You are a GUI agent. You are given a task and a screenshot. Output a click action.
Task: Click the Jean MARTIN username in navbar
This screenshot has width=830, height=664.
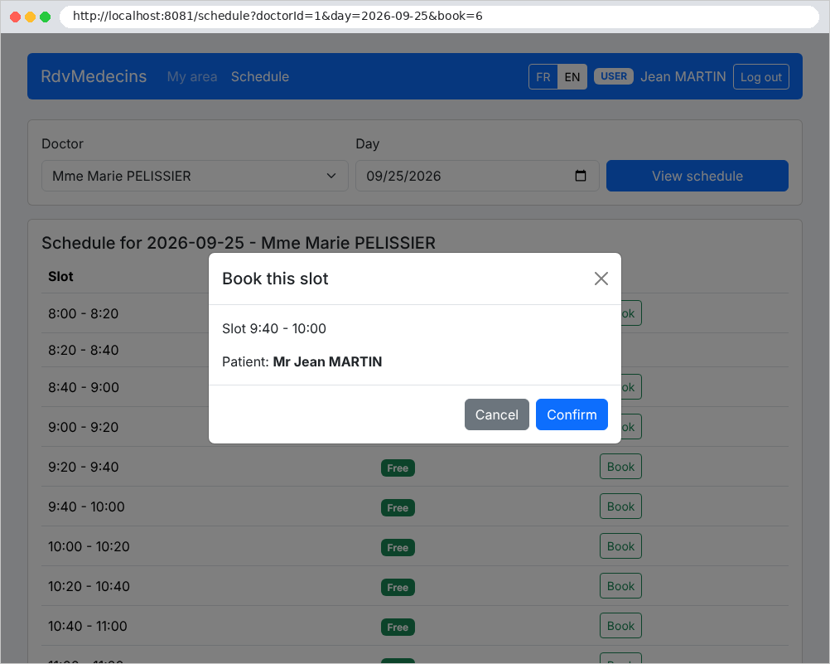(x=683, y=77)
